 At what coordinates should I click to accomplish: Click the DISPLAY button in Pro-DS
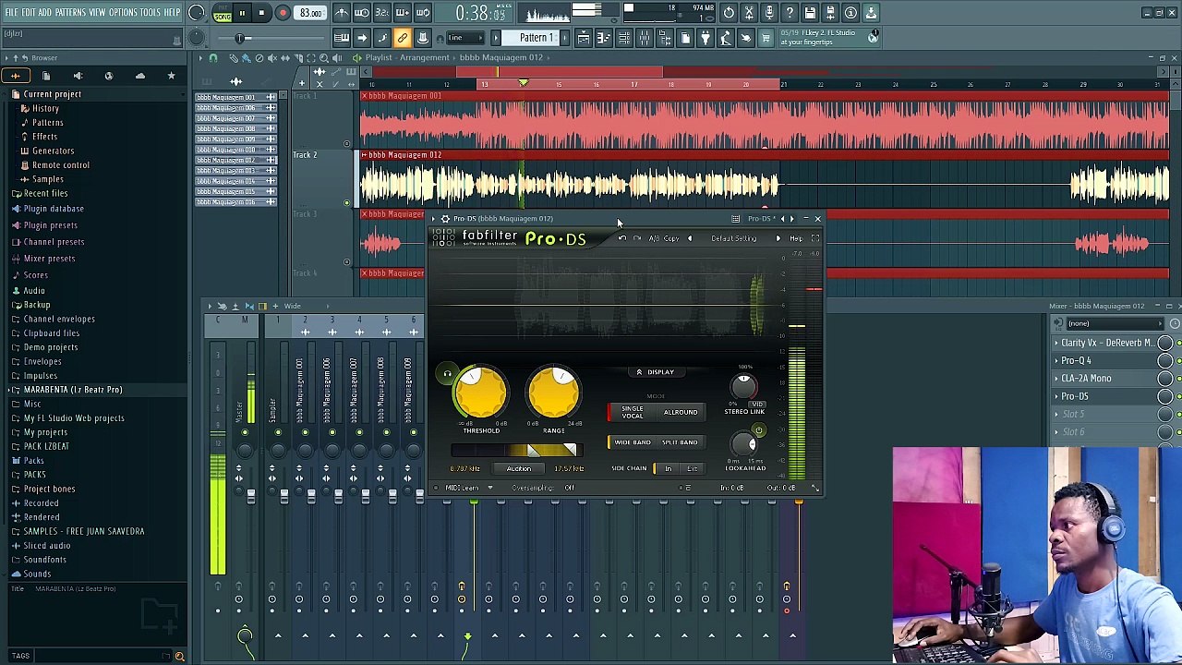click(655, 372)
